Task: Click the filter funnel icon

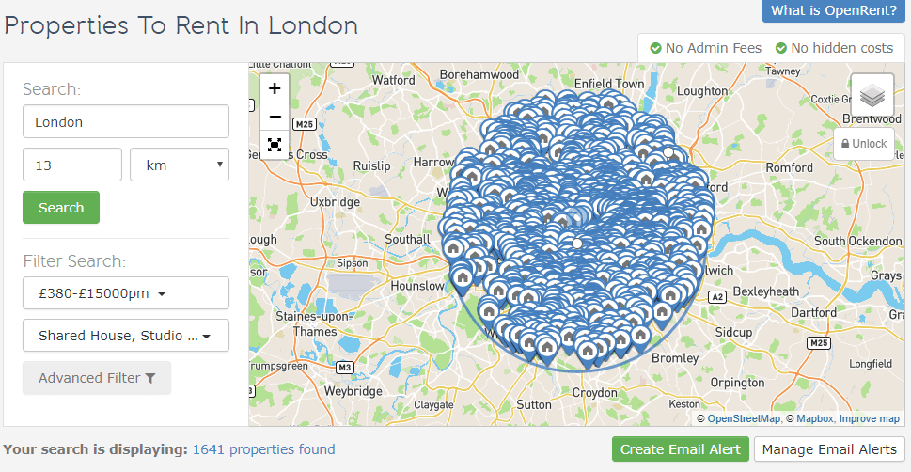Action: click(x=150, y=378)
